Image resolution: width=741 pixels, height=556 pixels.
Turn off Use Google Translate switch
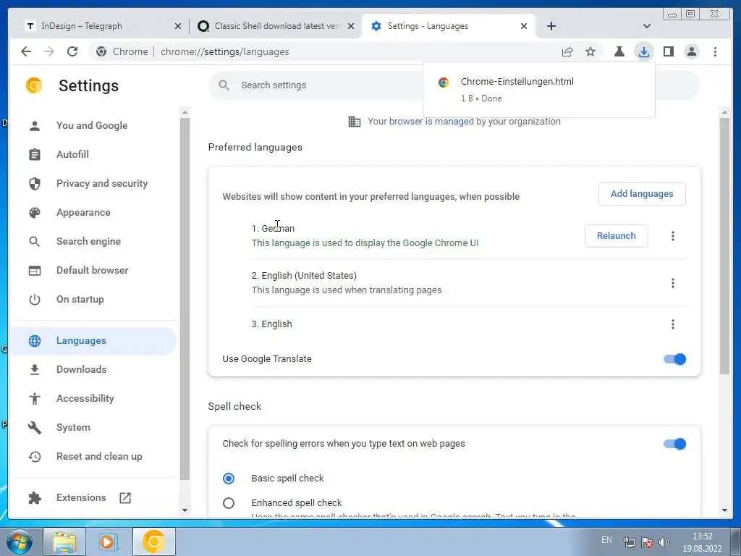click(675, 359)
